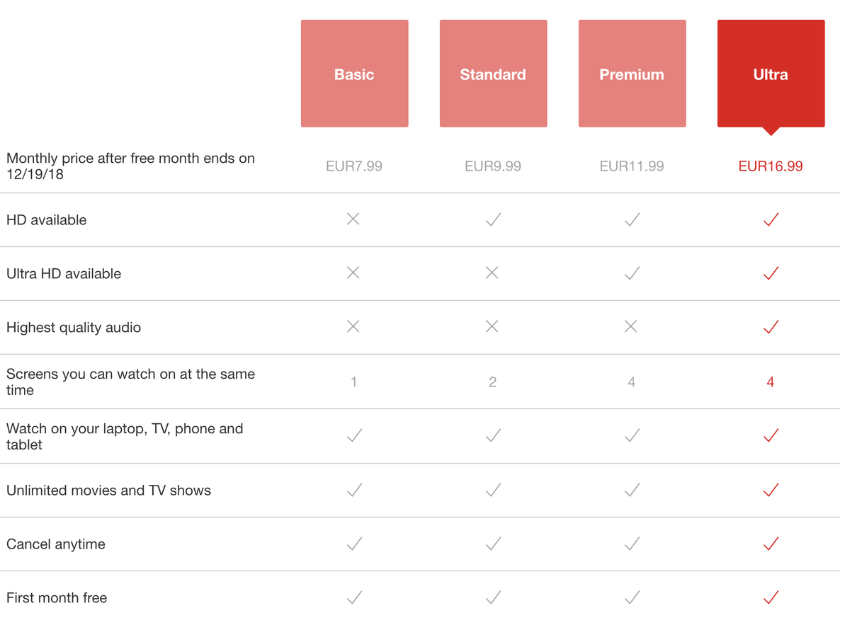Click Basic's X for HD available

coord(353,219)
